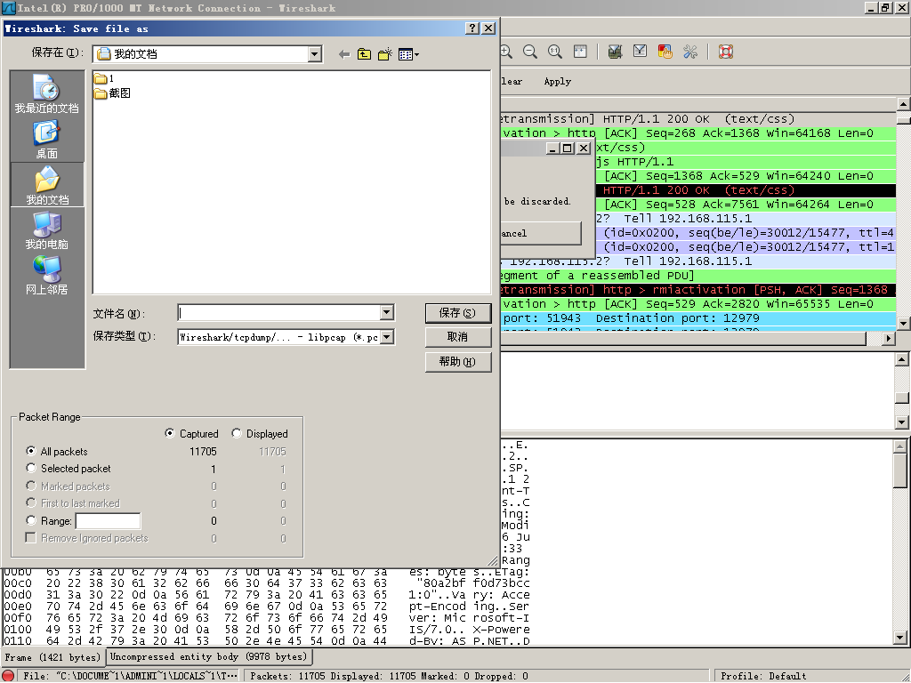Click the File path entry in the status bar

130,676
